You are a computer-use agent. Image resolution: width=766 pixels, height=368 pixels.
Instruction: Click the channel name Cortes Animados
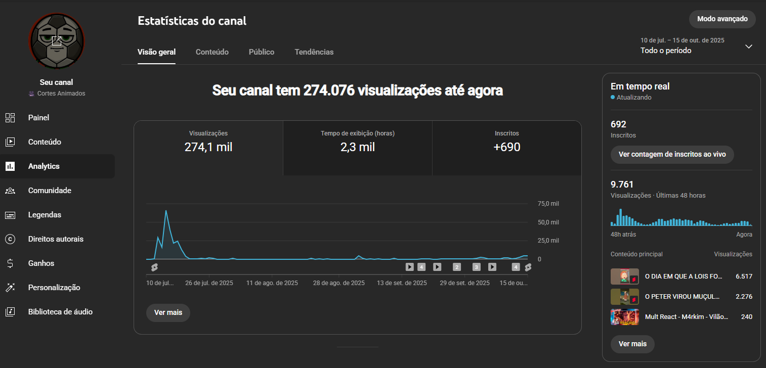[x=61, y=94]
